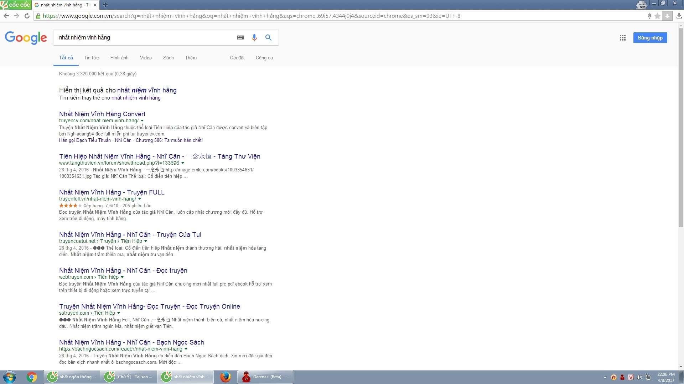Click the Đăng nhập sign-in button
This screenshot has height=384, width=684.
(x=650, y=38)
